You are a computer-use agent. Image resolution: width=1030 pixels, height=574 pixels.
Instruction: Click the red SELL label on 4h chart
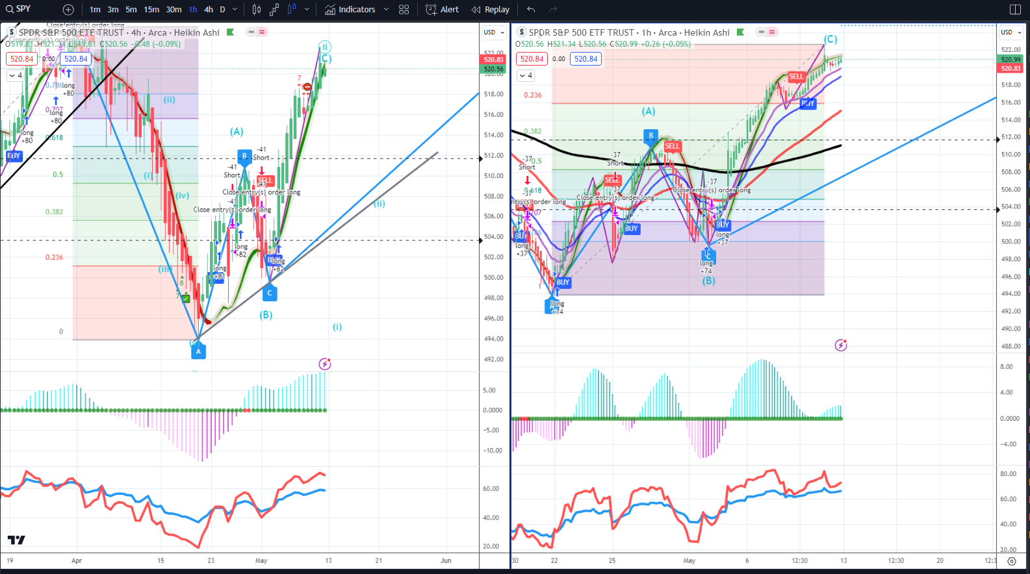(x=265, y=181)
